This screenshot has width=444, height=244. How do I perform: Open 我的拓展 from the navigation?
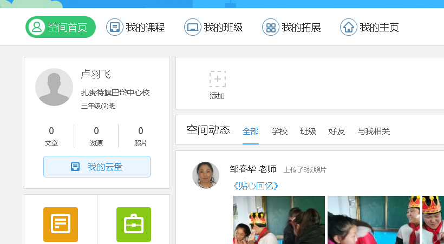point(291,27)
